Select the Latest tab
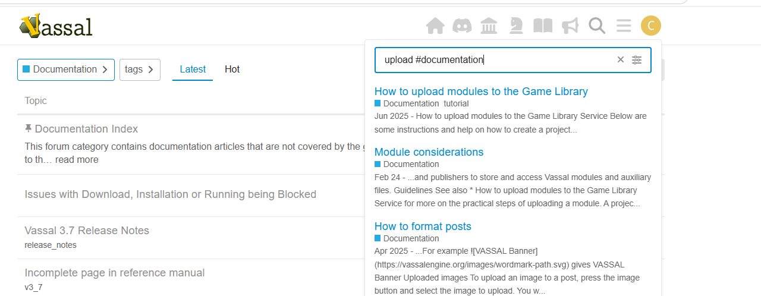The height and width of the screenshot is (296, 761). tap(193, 70)
